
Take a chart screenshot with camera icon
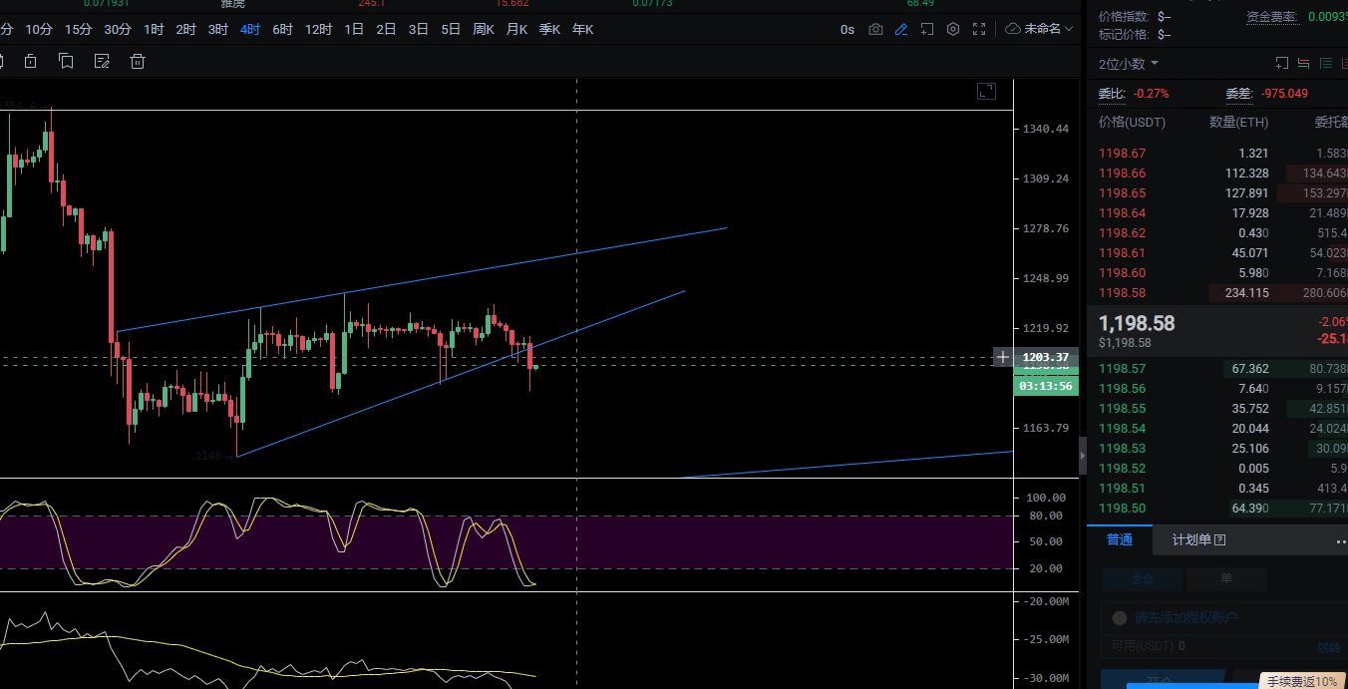pyautogui.click(x=875, y=29)
